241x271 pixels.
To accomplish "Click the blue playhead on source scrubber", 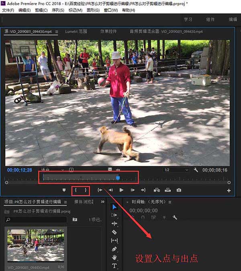I will point(118,177).
